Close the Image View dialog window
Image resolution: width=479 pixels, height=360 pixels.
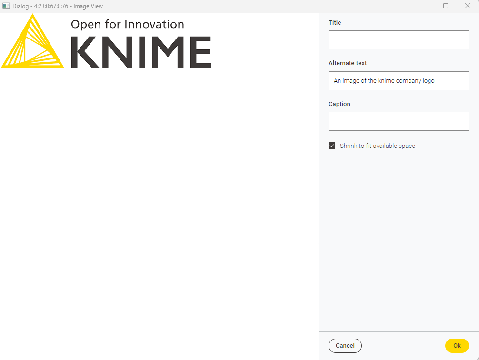pyautogui.click(x=468, y=6)
